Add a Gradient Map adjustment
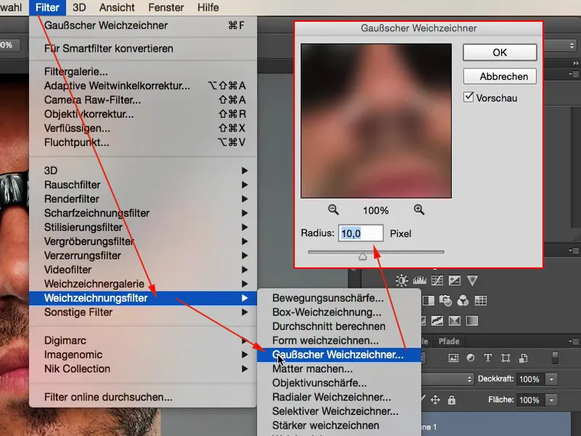 pos(472,320)
